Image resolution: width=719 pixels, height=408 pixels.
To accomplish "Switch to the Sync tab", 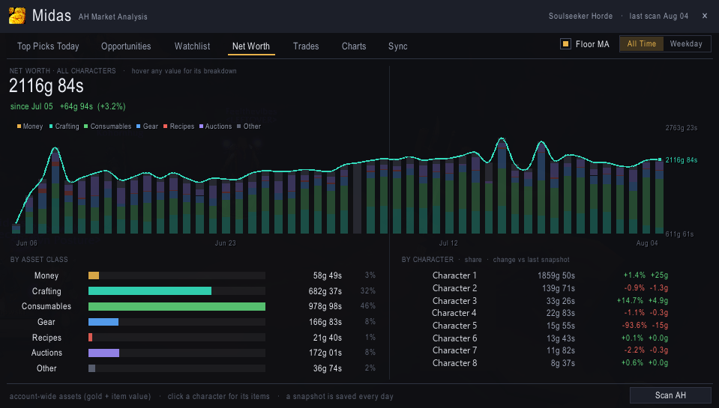I will click(398, 46).
